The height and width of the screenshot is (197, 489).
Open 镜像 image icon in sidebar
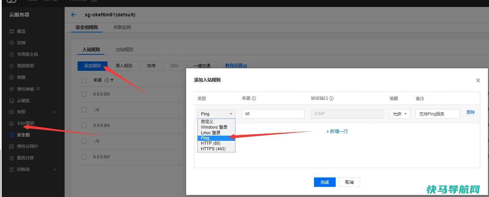12,77
